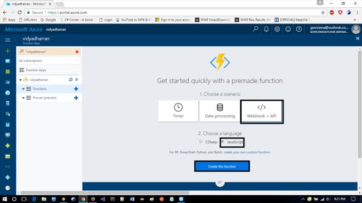
Task: Select vidyadharran in the function tree
Action: 39,80
